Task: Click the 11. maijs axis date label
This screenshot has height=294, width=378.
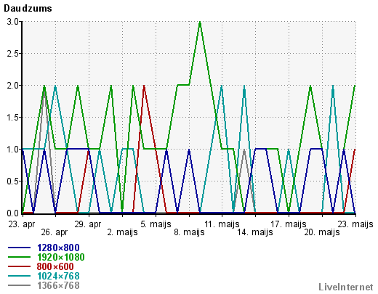Action: click(222, 224)
